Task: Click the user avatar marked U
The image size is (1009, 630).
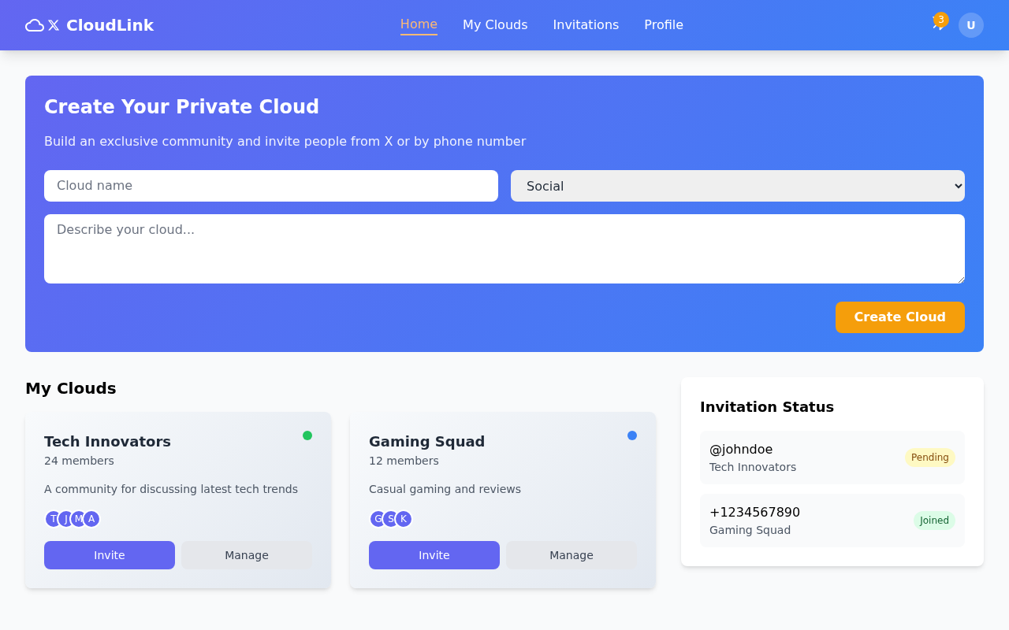Action: pos(970,24)
